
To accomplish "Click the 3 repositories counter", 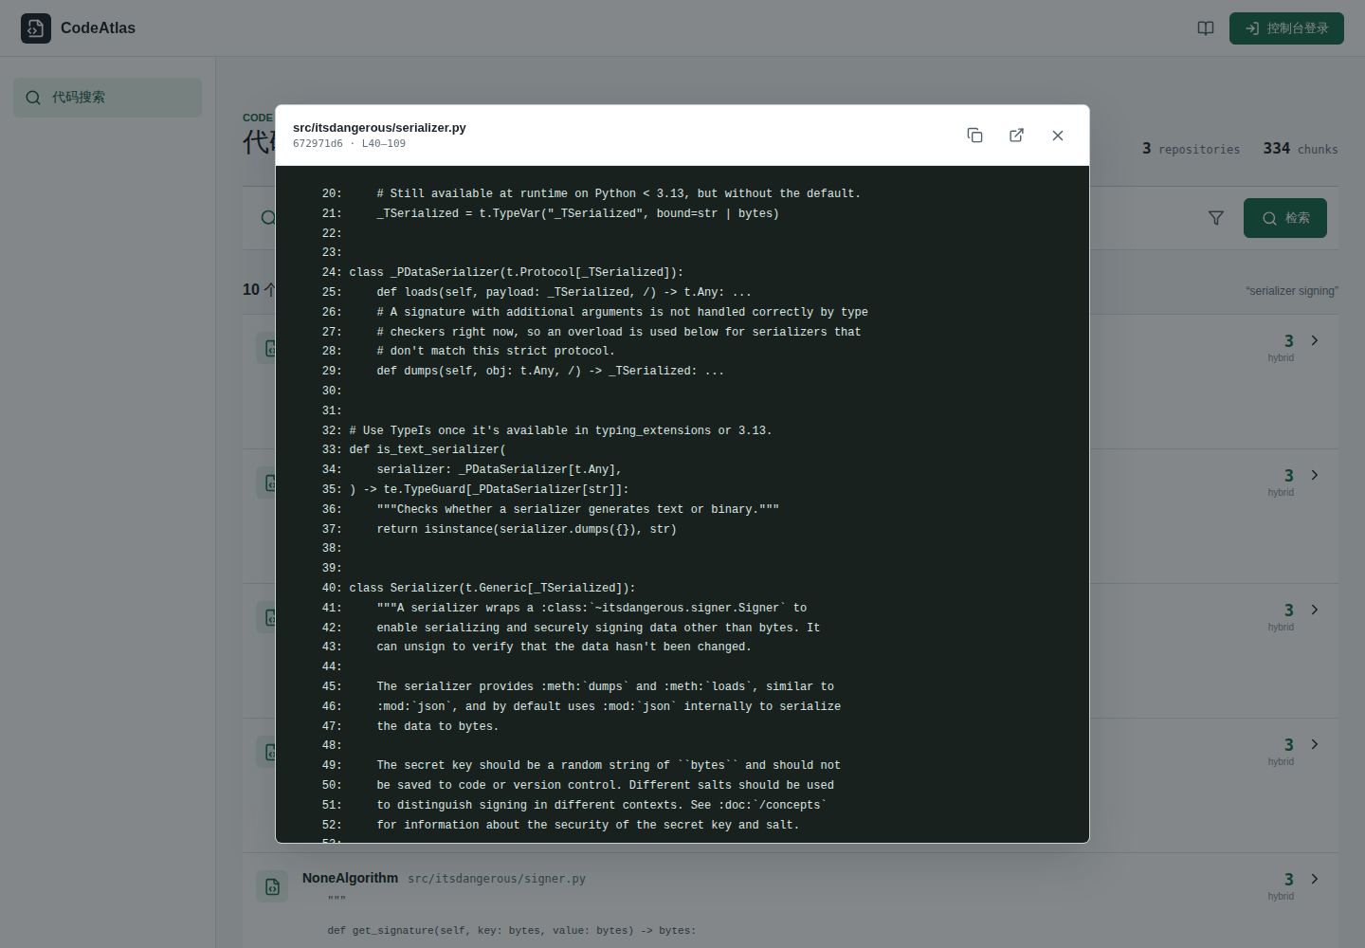I will [1191, 149].
